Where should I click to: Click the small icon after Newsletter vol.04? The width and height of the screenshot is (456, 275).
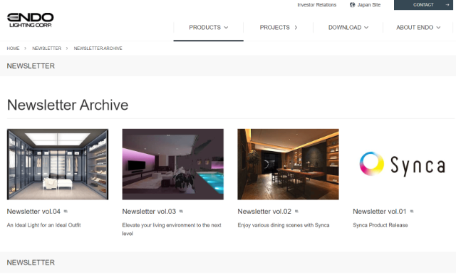(x=66, y=212)
